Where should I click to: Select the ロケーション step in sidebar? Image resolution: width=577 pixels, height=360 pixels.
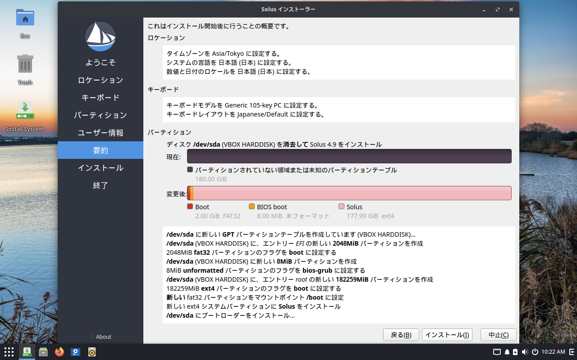point(101,80)
